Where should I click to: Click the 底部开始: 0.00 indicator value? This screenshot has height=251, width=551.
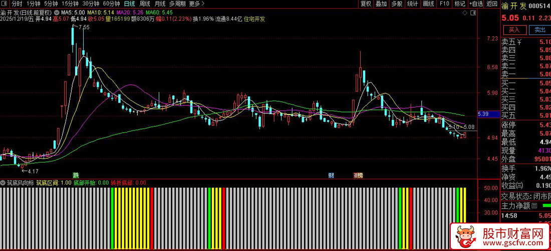(x=91, y=182)
